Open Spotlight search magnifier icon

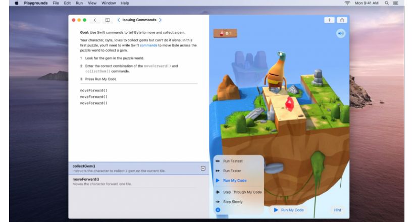[x=387, y=3]
